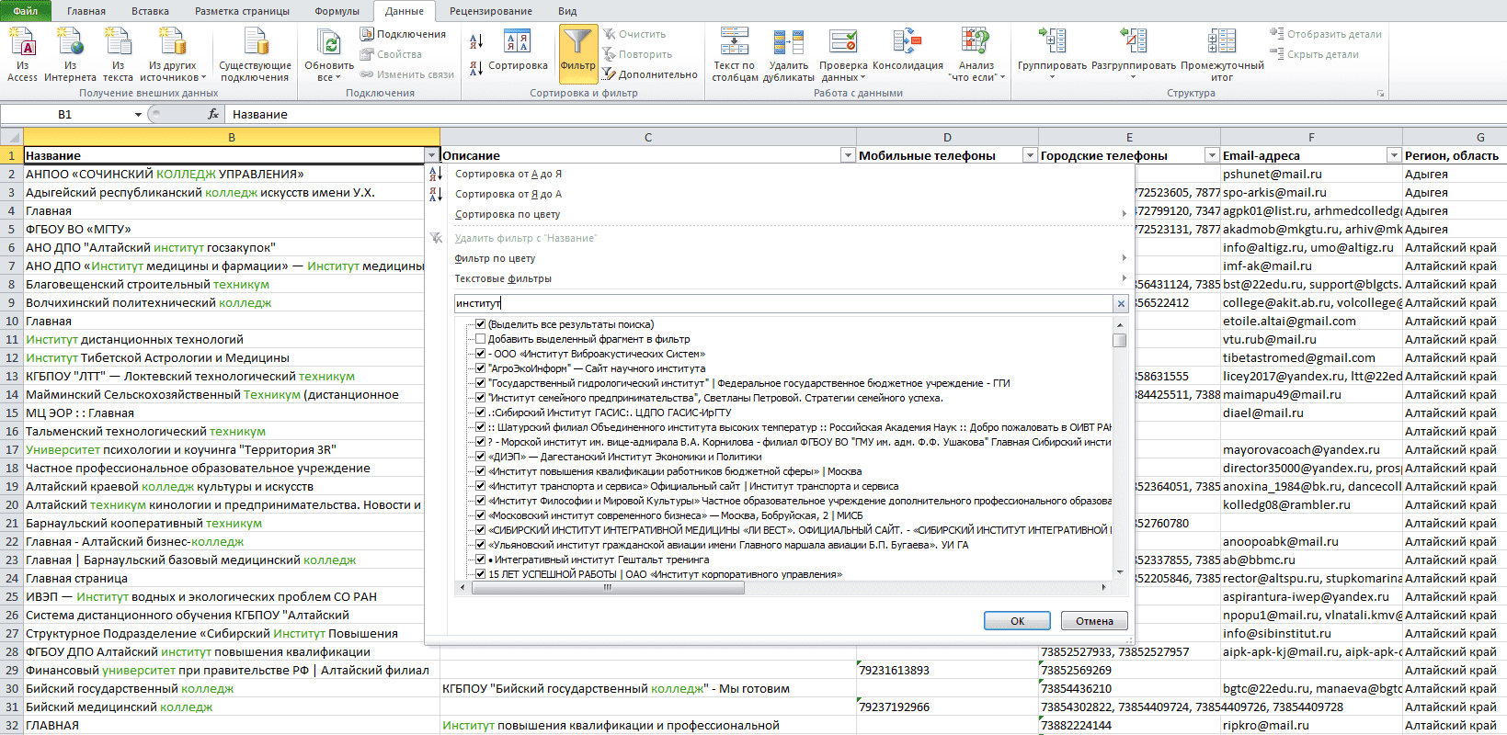The image size is (1507, 735).
Task: Expand 'Сортировка по цвету' submenu
Action: point(1124,214)
